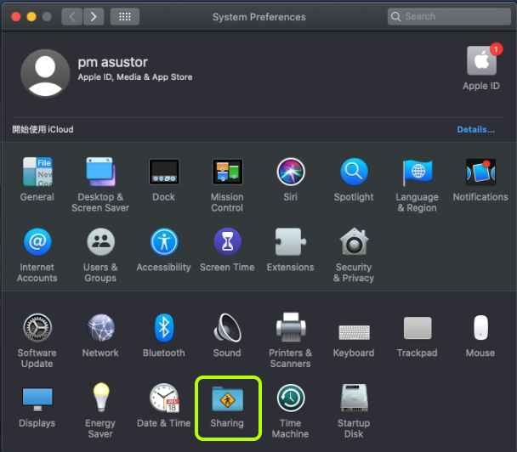Open Startup Disk preferences
517x452 pixels.
(x=354, y=398)
